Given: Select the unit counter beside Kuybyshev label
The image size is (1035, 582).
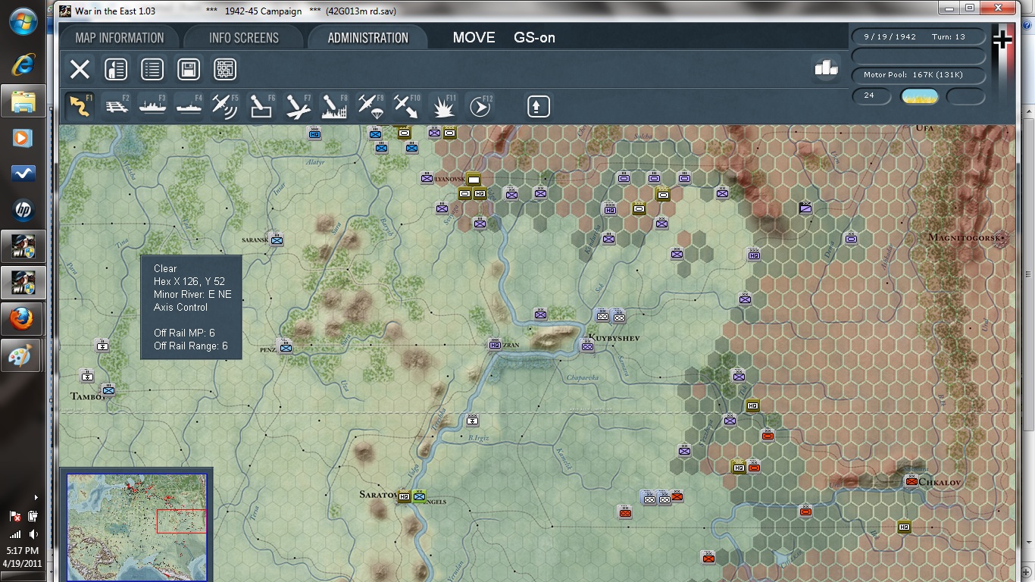Looking at the screenshot, I should coord(587,346).
